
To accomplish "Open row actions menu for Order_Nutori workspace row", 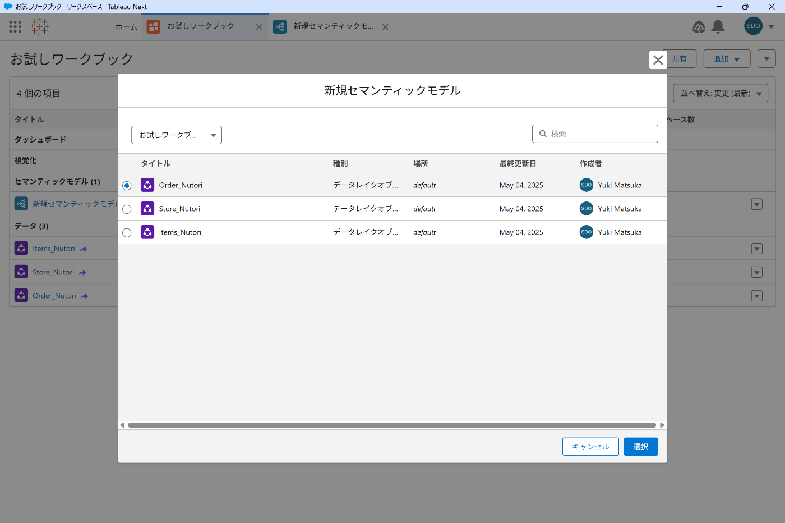I will point(757,296).
